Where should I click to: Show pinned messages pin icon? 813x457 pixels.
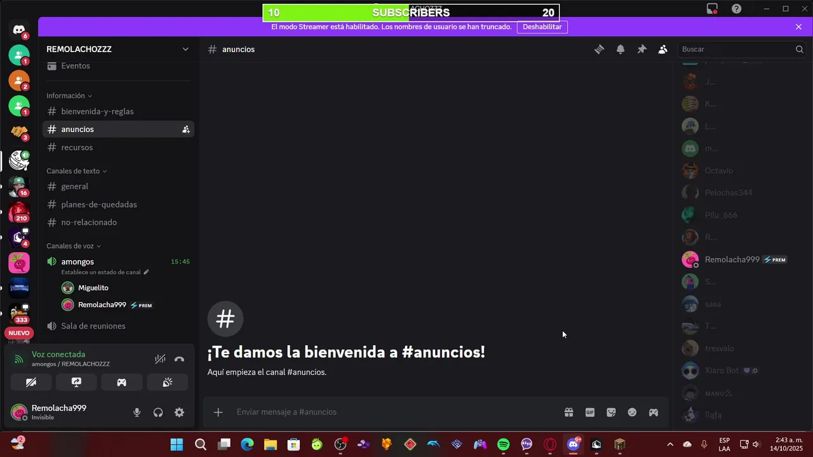click(642, 50)
